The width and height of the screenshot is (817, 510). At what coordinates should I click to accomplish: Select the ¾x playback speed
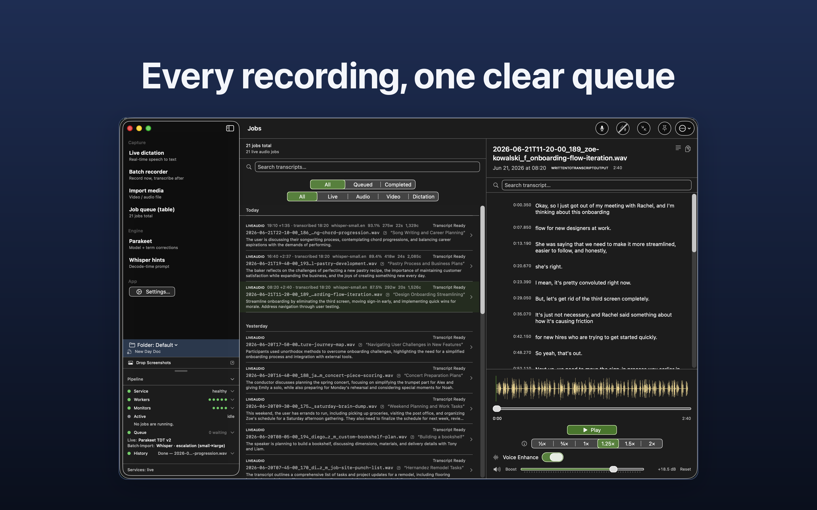click(564, 443)
